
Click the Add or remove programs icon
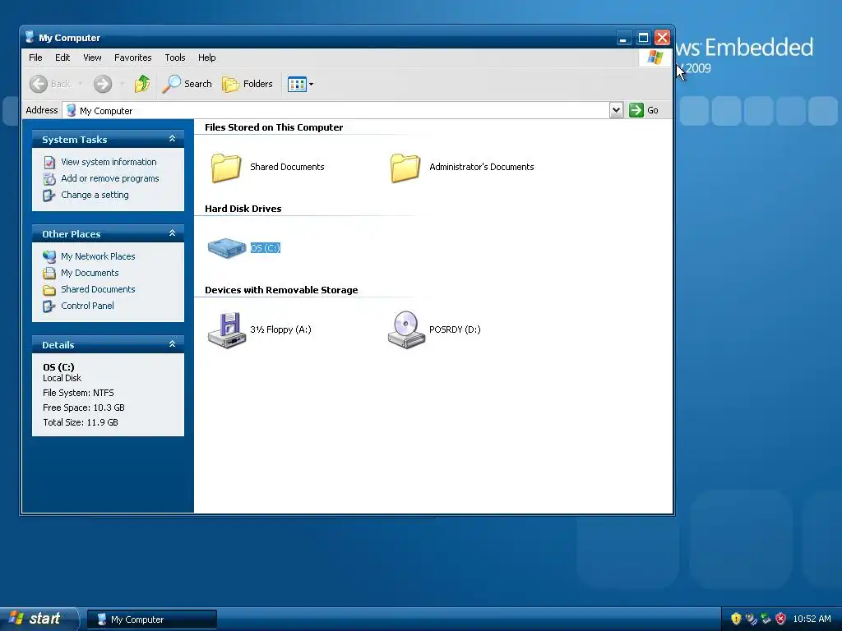click(49, 178)
